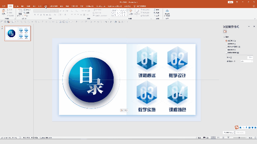Click the transparency spinner arrows
Viewport: 257px width, 144px height.
click(252, 61)
